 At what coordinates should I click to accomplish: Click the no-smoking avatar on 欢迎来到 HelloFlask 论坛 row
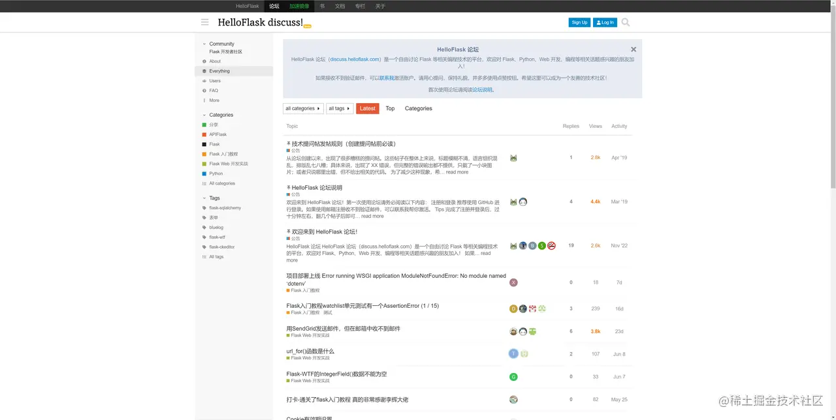[551, 246]
